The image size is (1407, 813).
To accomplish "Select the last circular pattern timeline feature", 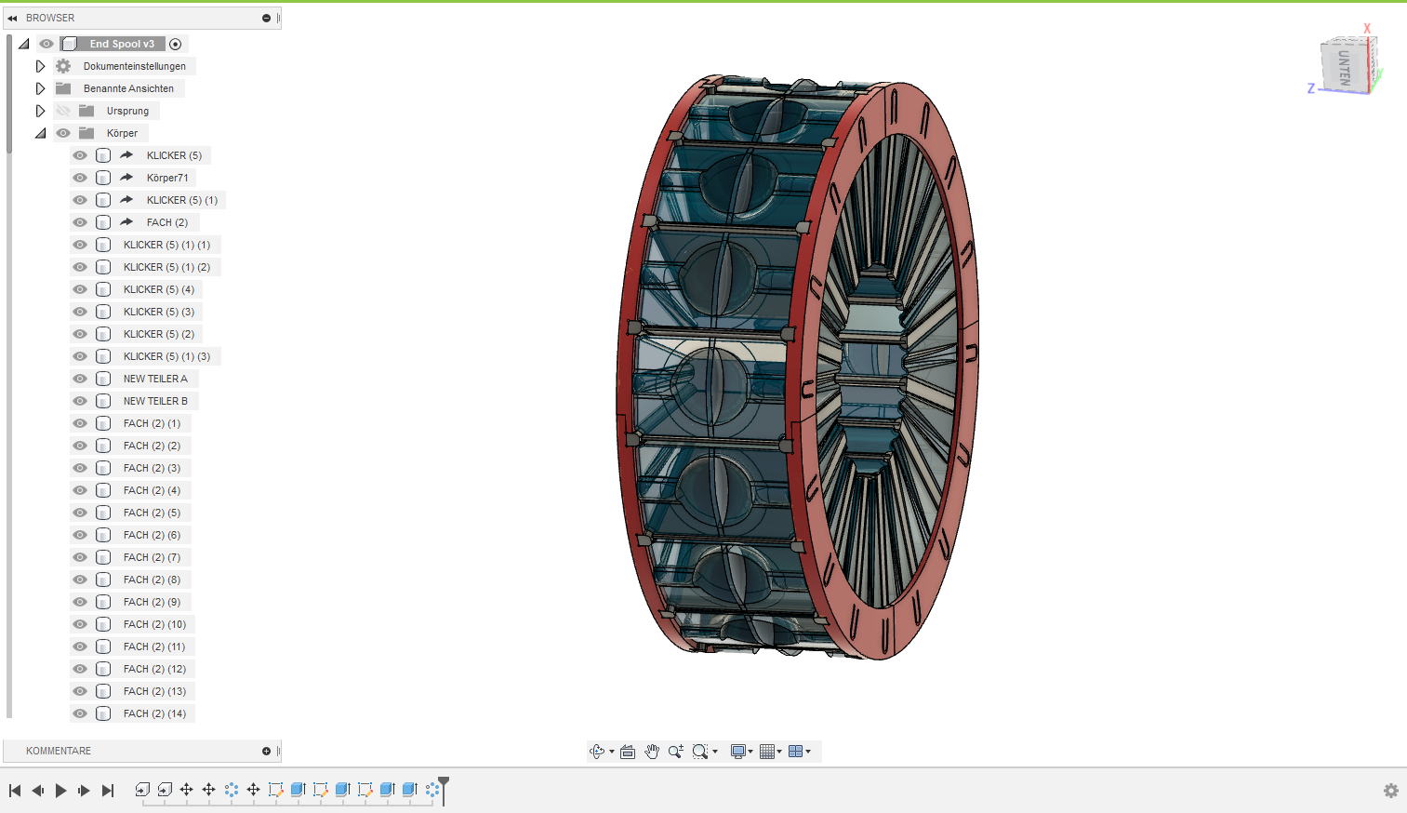I will pyautogui.click(x=432, y=789).
